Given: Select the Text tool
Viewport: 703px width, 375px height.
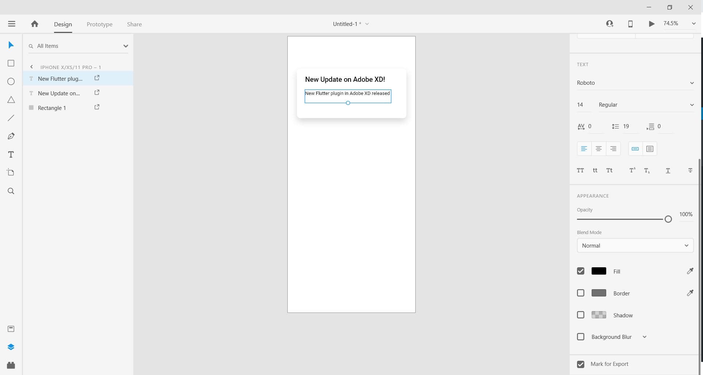Looking at the screenshot, I should pyautogui.click(x=11, y=154).
